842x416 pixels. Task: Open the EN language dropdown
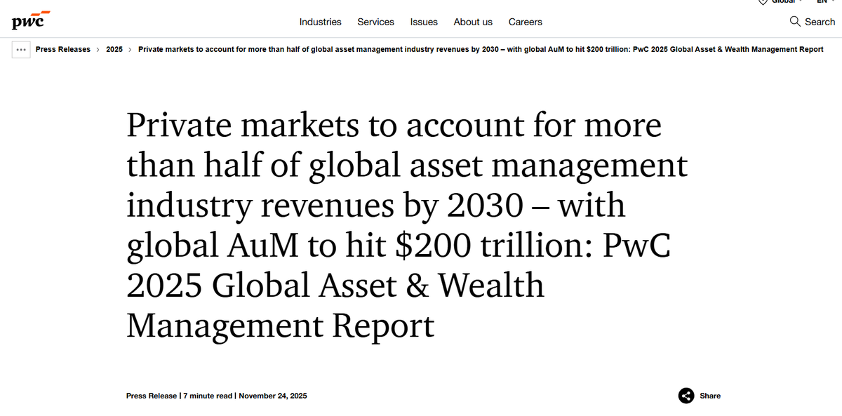tap(826, 2)
